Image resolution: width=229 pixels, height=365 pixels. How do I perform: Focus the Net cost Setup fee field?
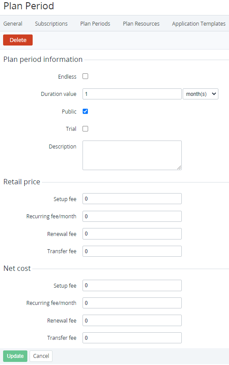click(x=132, y=285)
